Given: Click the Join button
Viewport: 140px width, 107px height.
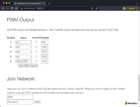Looking at the screenshot, I should (x=37, y=102).
